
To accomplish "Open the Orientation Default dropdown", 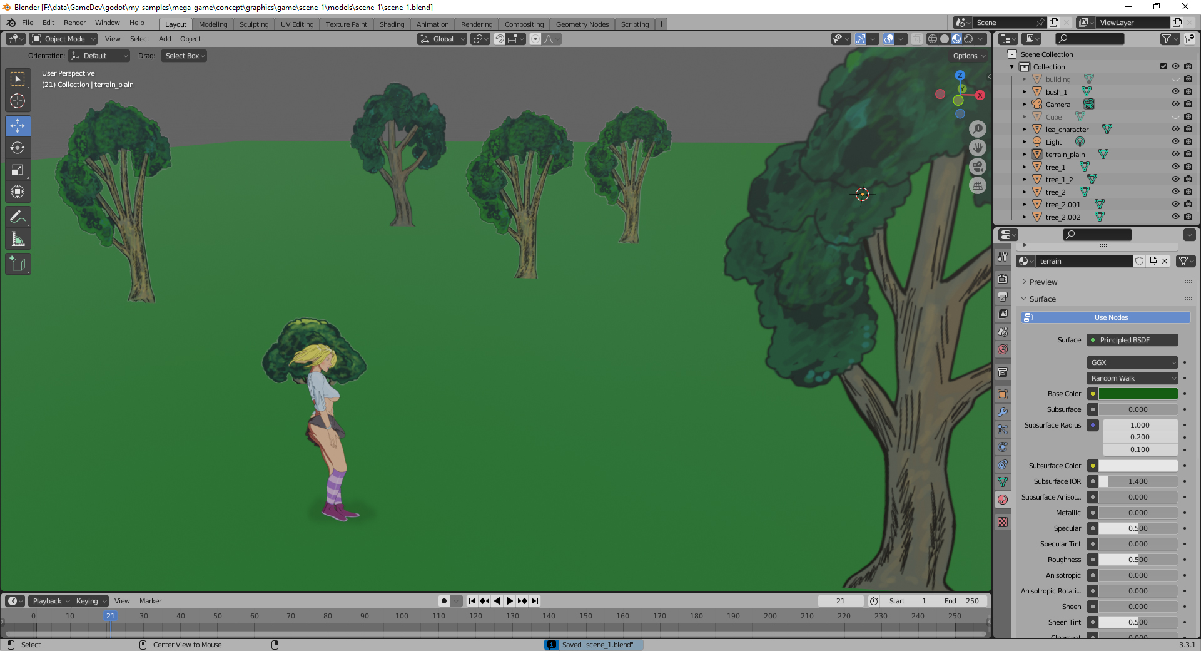I will coord(99,56).
